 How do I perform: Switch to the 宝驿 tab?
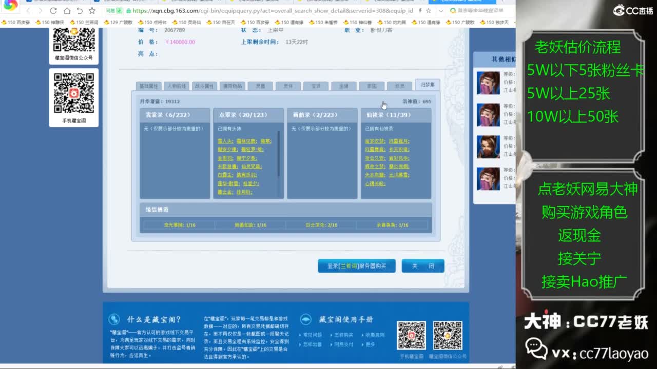[316, 86]
